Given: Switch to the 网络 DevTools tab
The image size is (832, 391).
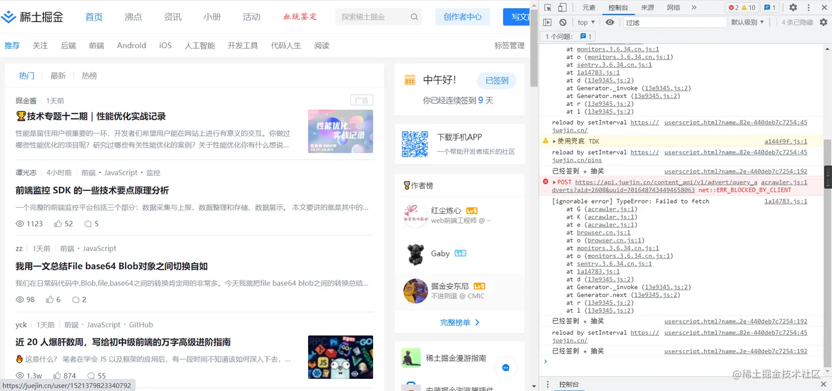Looking at the screenshot, I should point(674,8).
